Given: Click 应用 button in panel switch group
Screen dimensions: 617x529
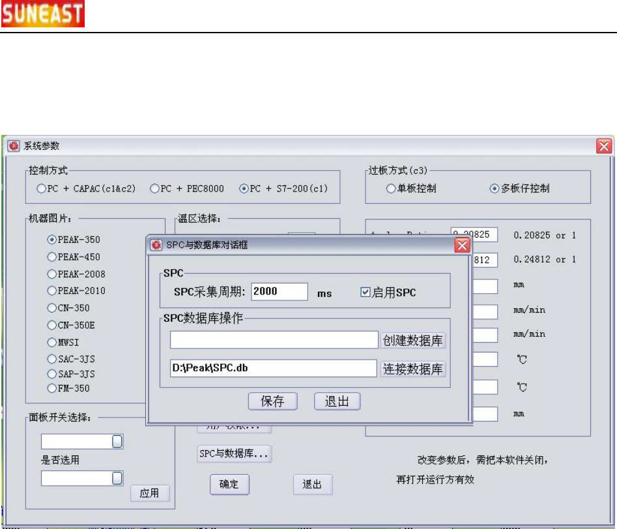Looking at the screenshot, I should click(150, 493).
